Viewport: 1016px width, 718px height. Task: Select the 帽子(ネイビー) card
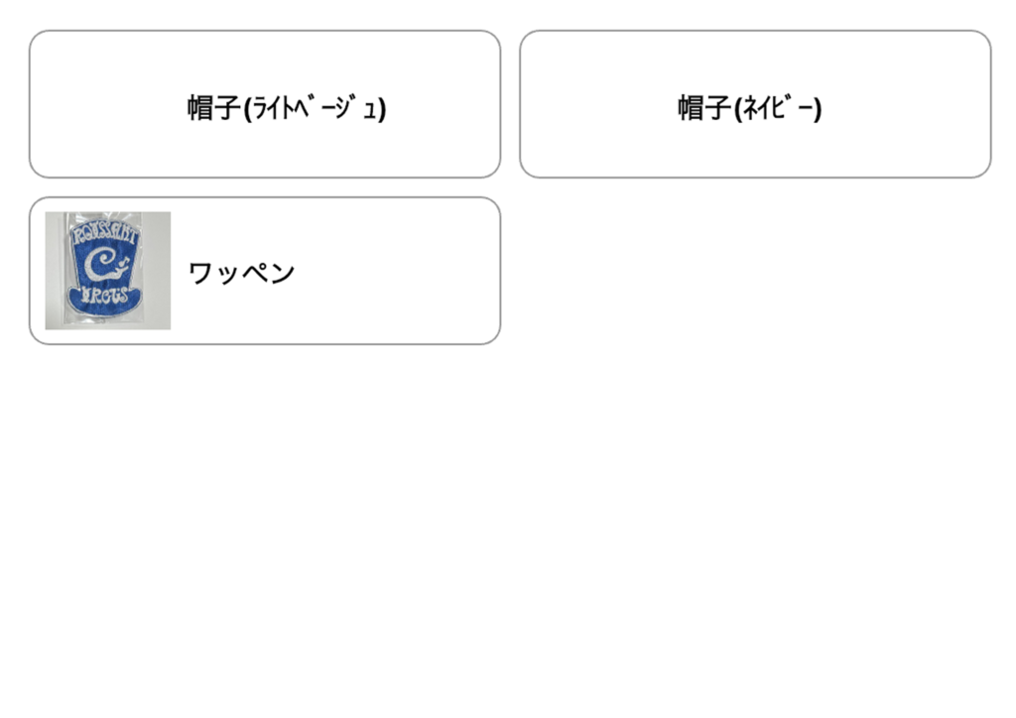point(754,104)
